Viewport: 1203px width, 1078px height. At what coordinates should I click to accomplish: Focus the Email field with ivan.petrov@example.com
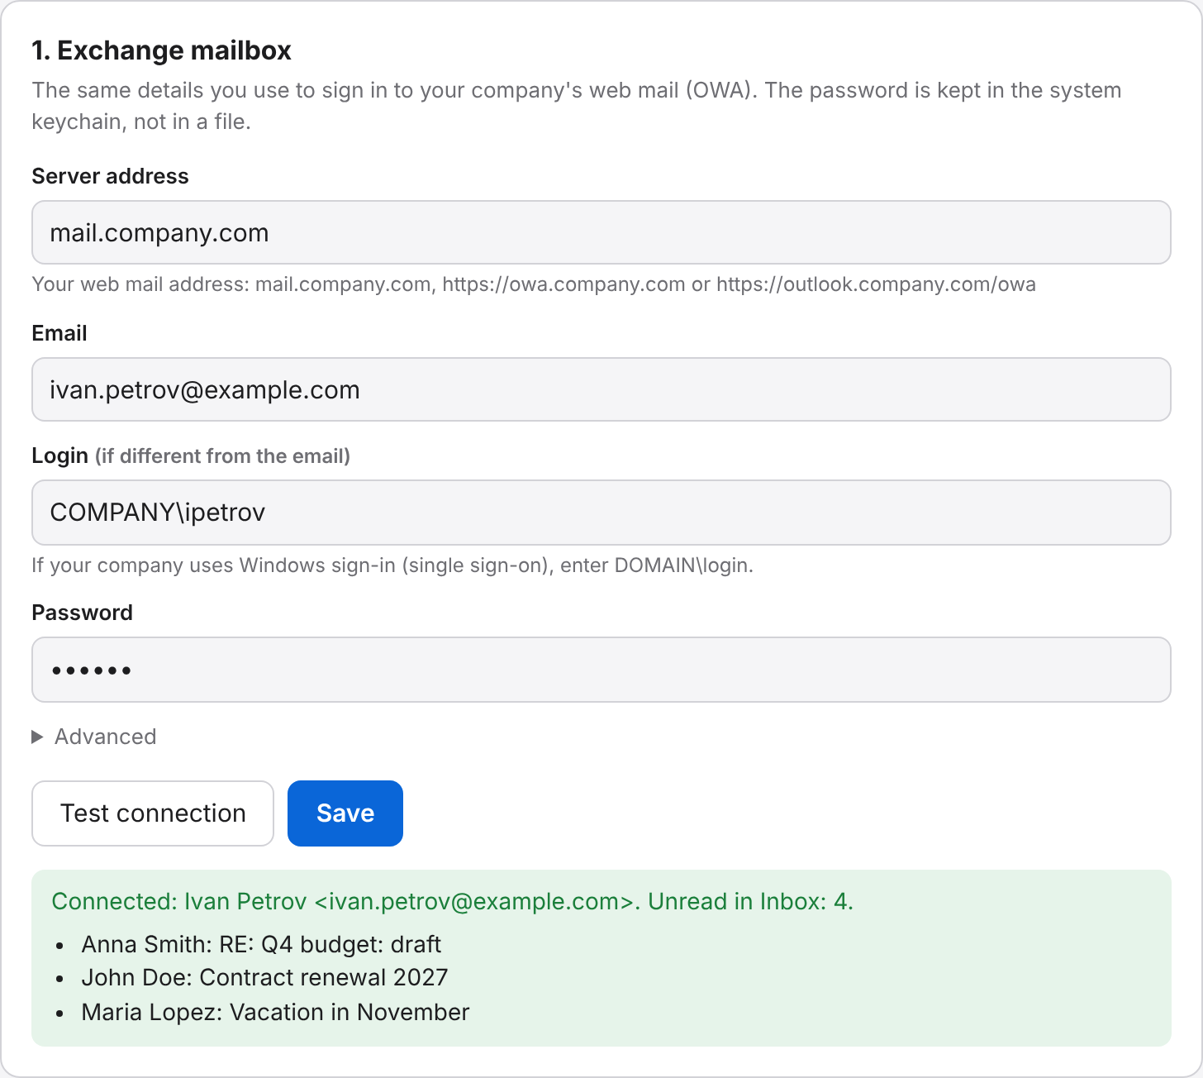click(x=601, y=389)
